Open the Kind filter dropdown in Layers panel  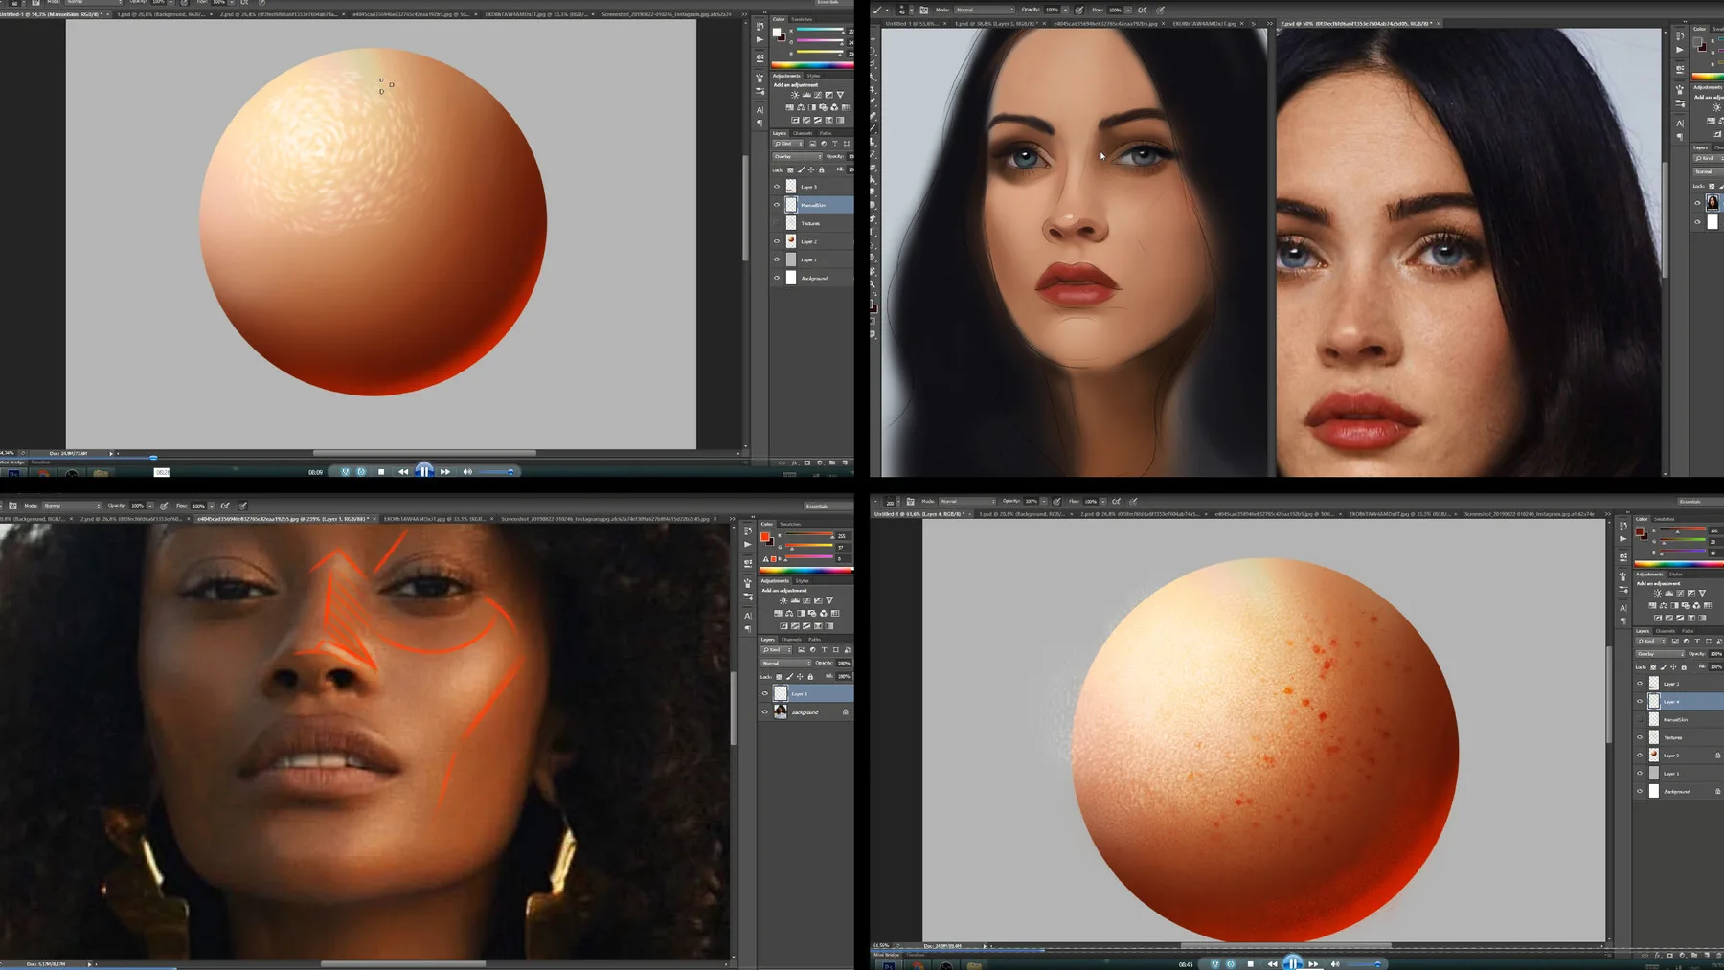788,144
